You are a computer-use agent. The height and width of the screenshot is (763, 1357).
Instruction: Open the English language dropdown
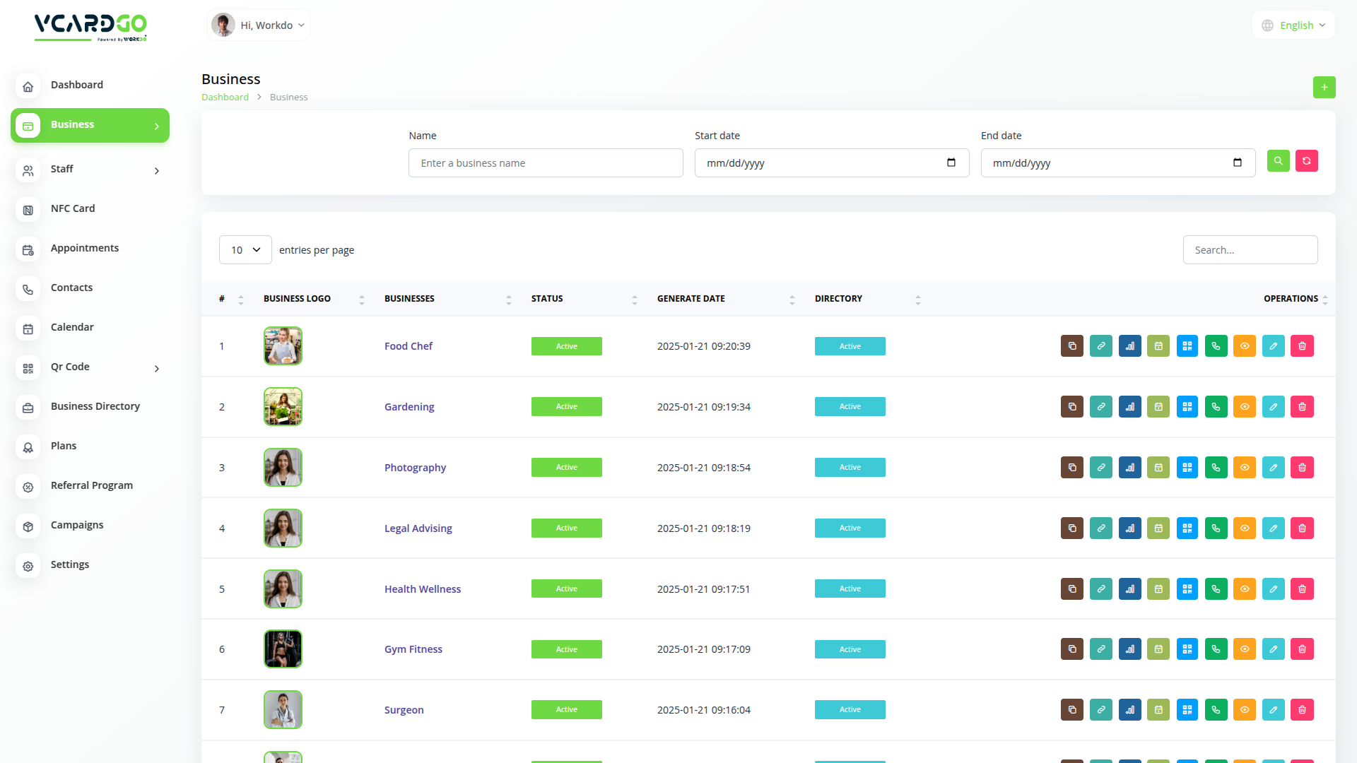coord(1294,25)
